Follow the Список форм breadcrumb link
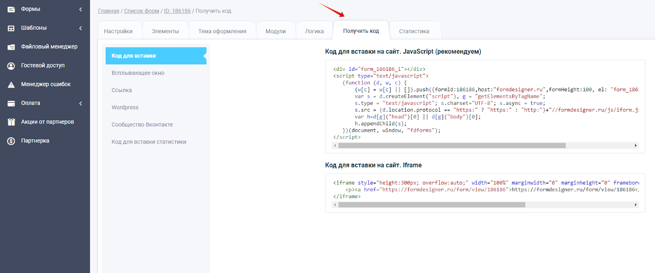The width and height of the screenshot is (655, 273). click(x=142, y=11)
